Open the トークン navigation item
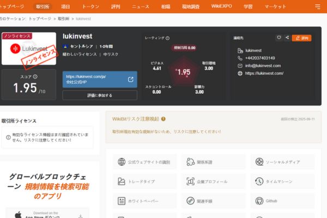327x218 pixels. coord(90,7)
